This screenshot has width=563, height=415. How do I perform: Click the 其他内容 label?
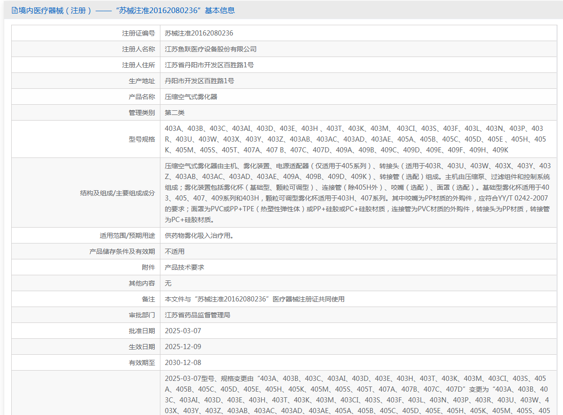[142, 283]
